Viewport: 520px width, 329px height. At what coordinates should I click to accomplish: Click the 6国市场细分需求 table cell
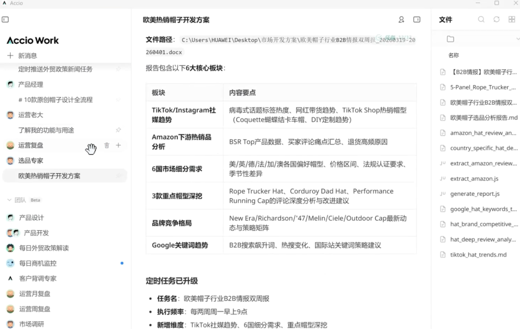[x=184, y=169]
